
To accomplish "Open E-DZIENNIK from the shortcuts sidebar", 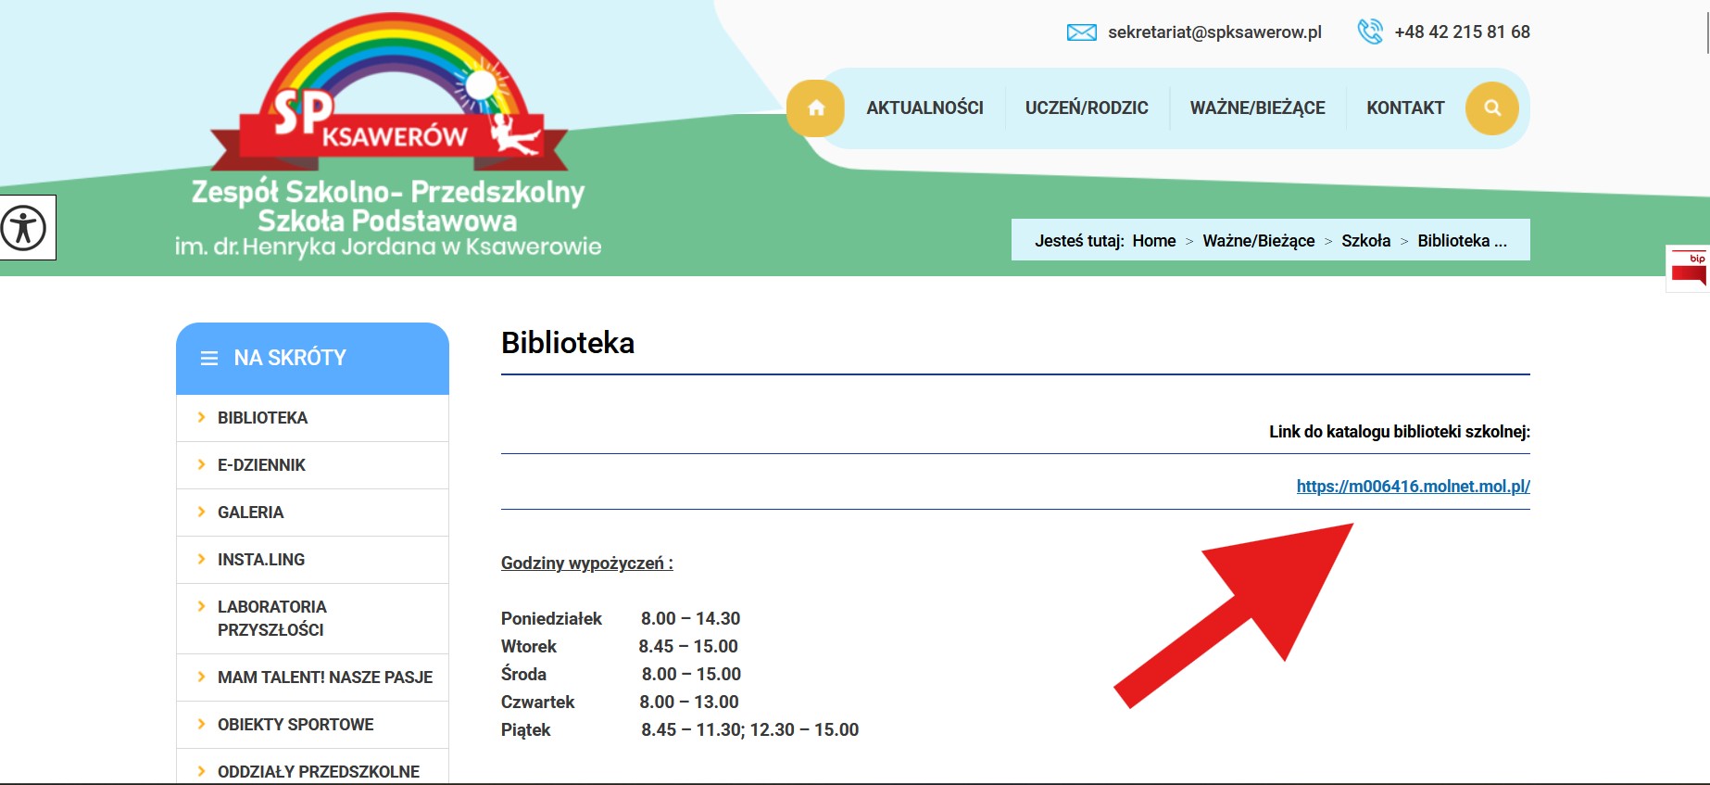I will point(261,465).
